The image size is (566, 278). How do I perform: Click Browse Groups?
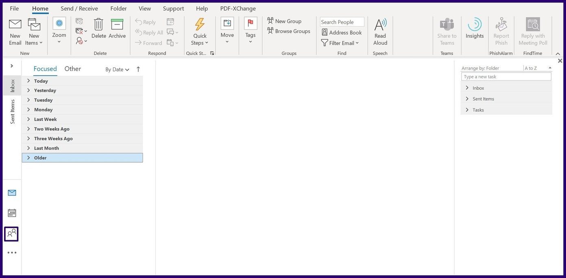click(x=289, y=31)
